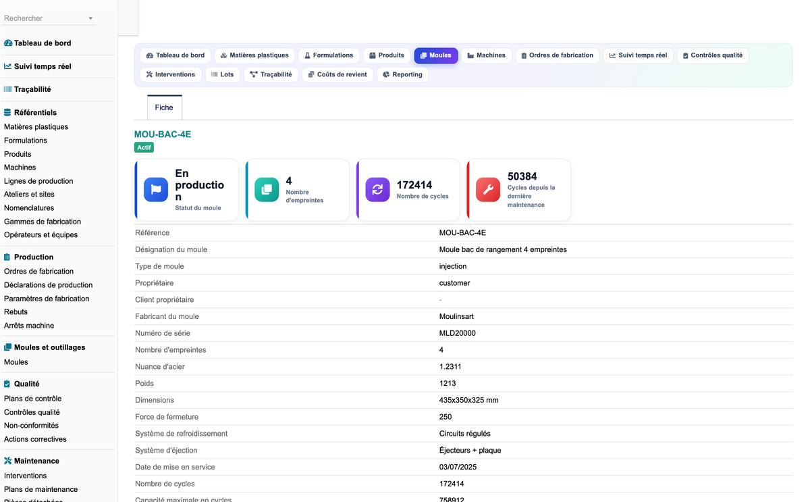Open Gammes de fabrication in sidebar

tap(43, 222)
